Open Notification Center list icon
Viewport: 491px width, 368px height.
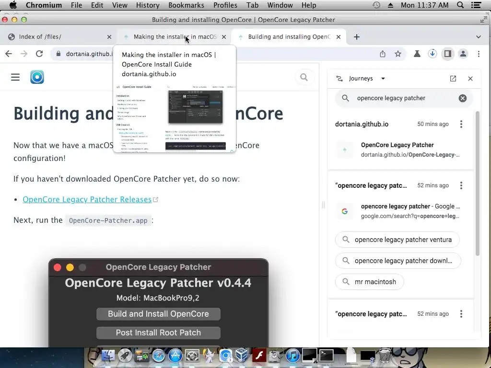point(476,5)
